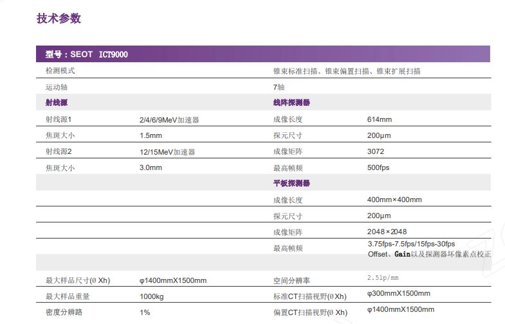505x324 pixels.
Task: Click 焦斑大小 label beside 3.0mm
Action: (x=60, y=167)
